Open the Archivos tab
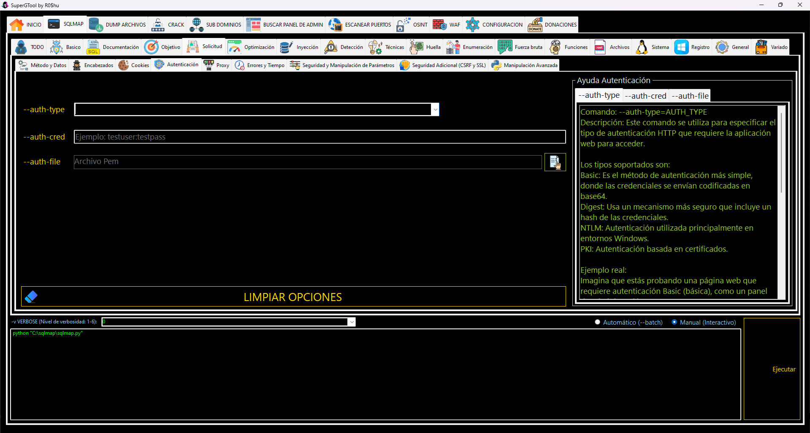 [612, 47]
